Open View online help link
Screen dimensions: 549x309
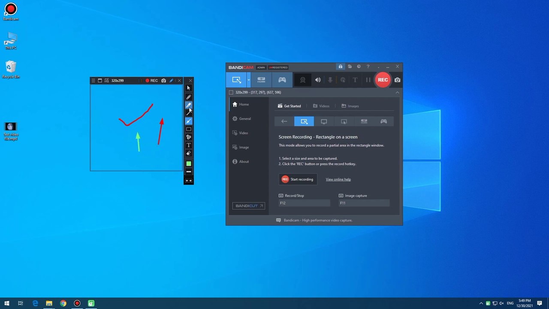pyautogui.click(x=338, y=179)
